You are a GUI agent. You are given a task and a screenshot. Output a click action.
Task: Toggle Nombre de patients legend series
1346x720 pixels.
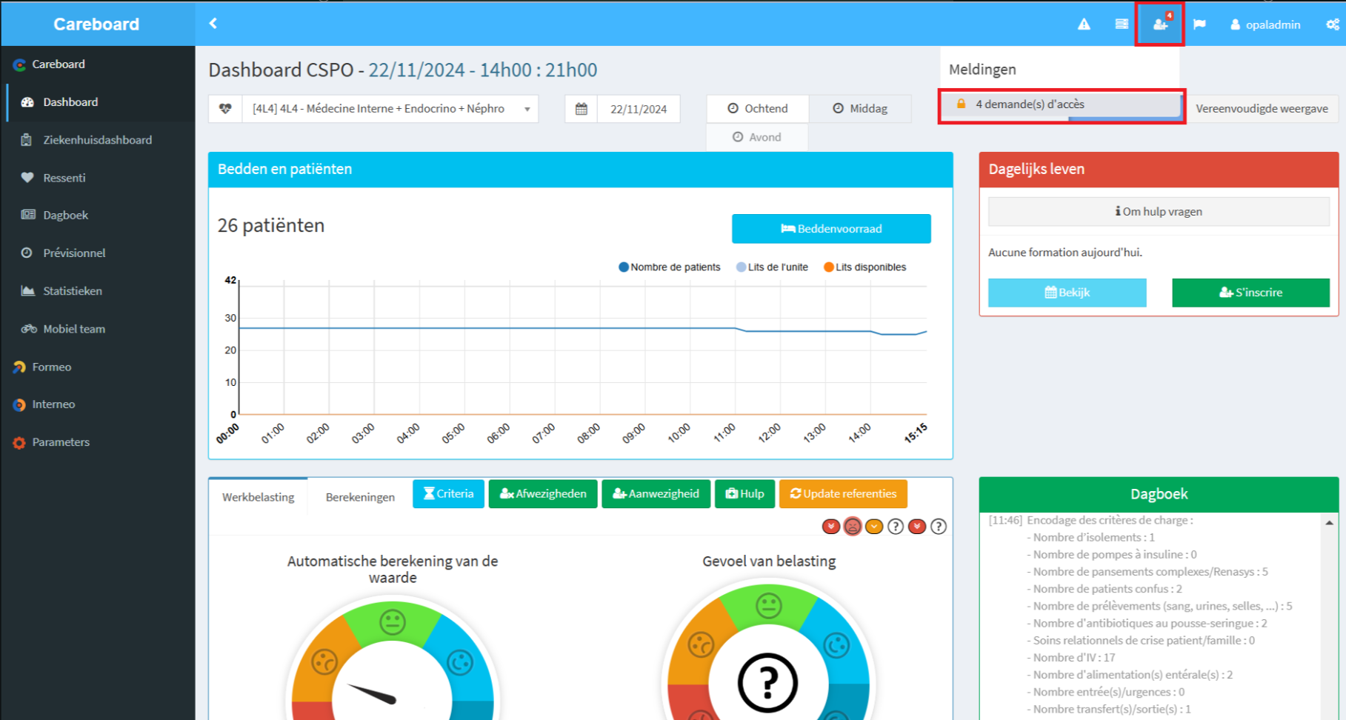pyautogui.click(x=669, y=267)
